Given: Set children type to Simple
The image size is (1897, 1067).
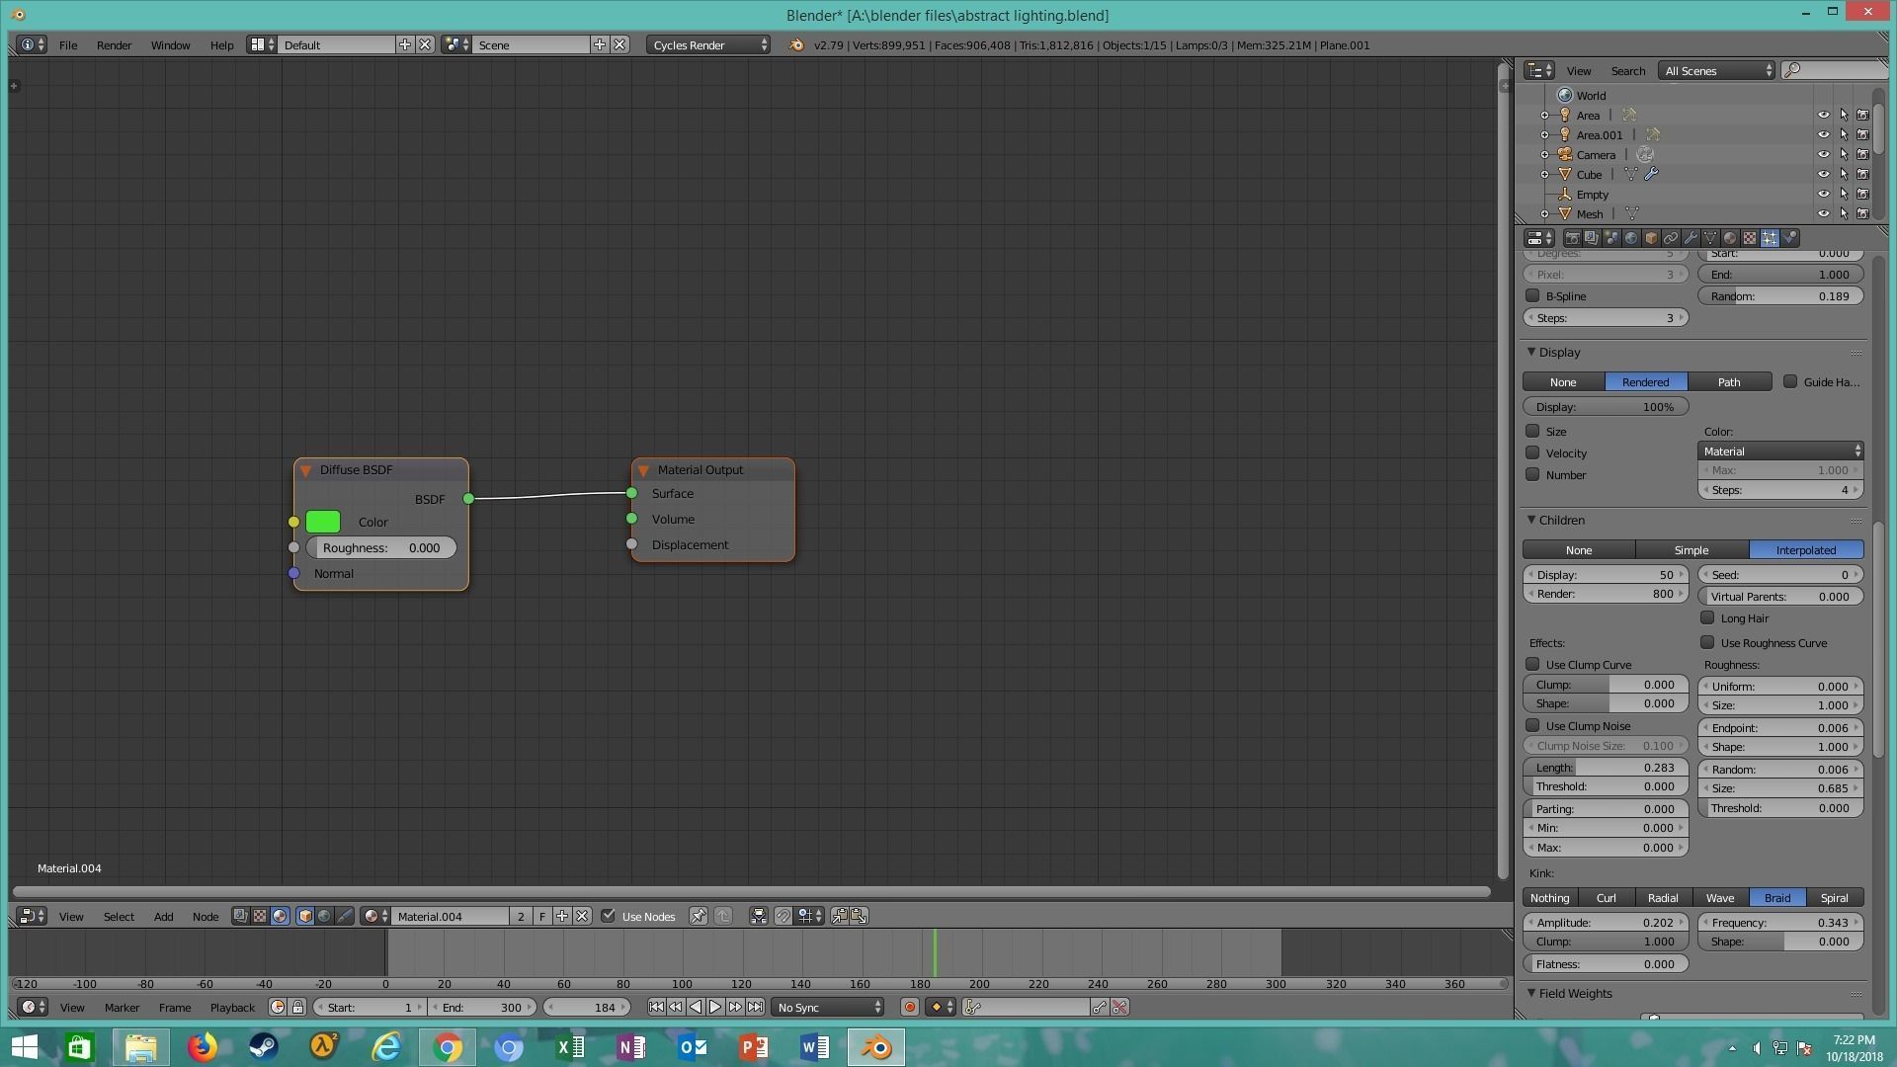Looking at the screenshot, I should point(1691,550).
